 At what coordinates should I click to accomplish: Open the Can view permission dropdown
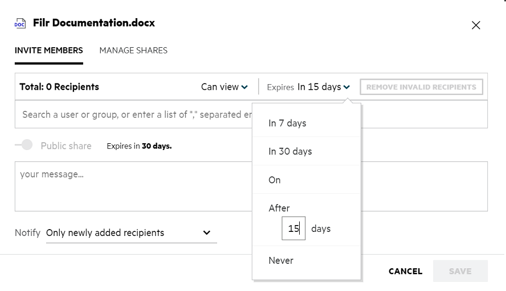click(x=224, y=87)
